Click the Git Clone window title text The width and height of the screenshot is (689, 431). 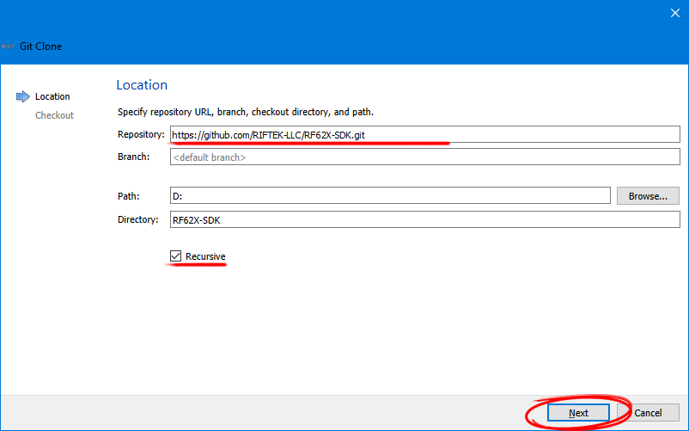[40, 46]
